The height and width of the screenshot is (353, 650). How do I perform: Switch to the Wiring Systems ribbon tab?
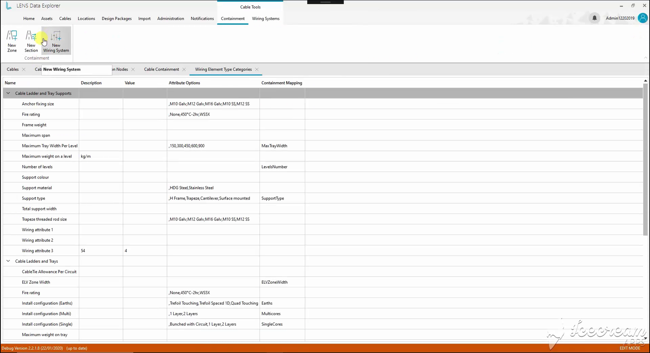click(266, 19)
